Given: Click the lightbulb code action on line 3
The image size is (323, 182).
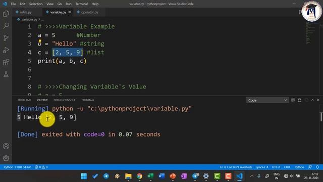Looking at the screenshot, I should (x=40, y=41).
